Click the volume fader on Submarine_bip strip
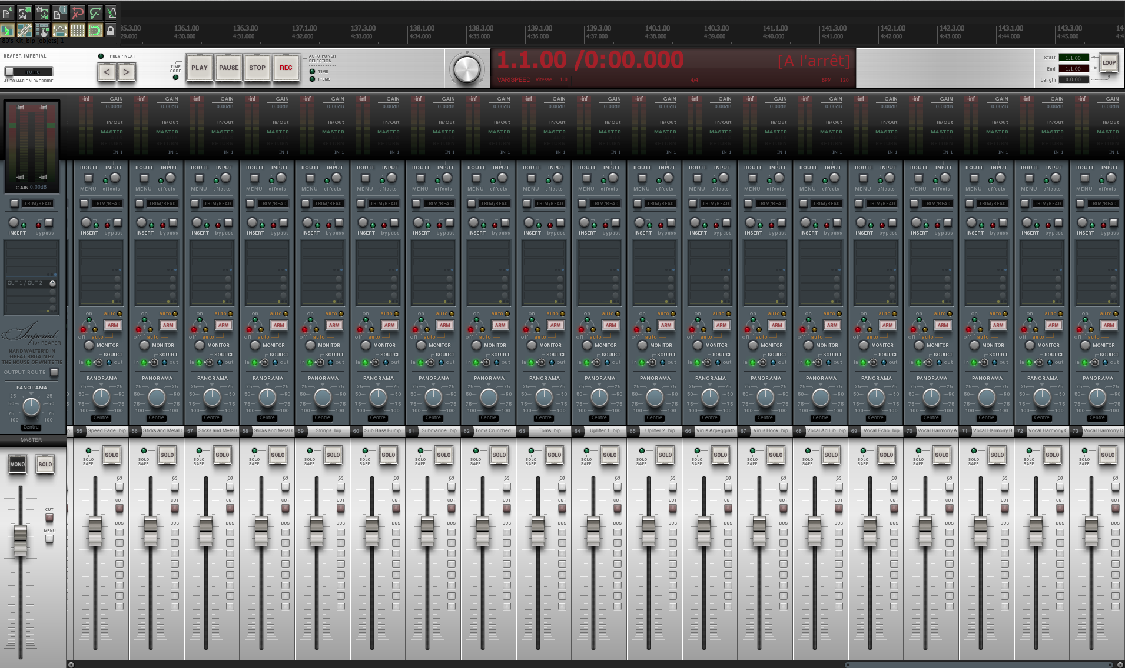The image size is (1125, 668). [x=427, y=531]
